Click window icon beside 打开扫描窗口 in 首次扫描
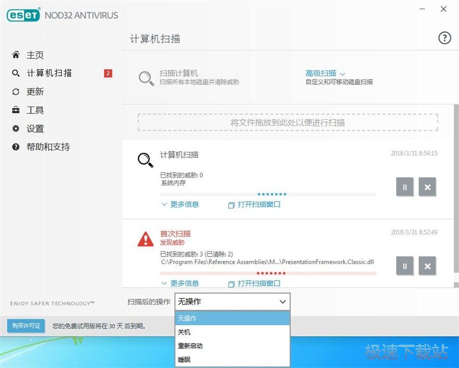The height and width of the screenshot is (368, 459). pyautogui.click(x=231, y=284)
